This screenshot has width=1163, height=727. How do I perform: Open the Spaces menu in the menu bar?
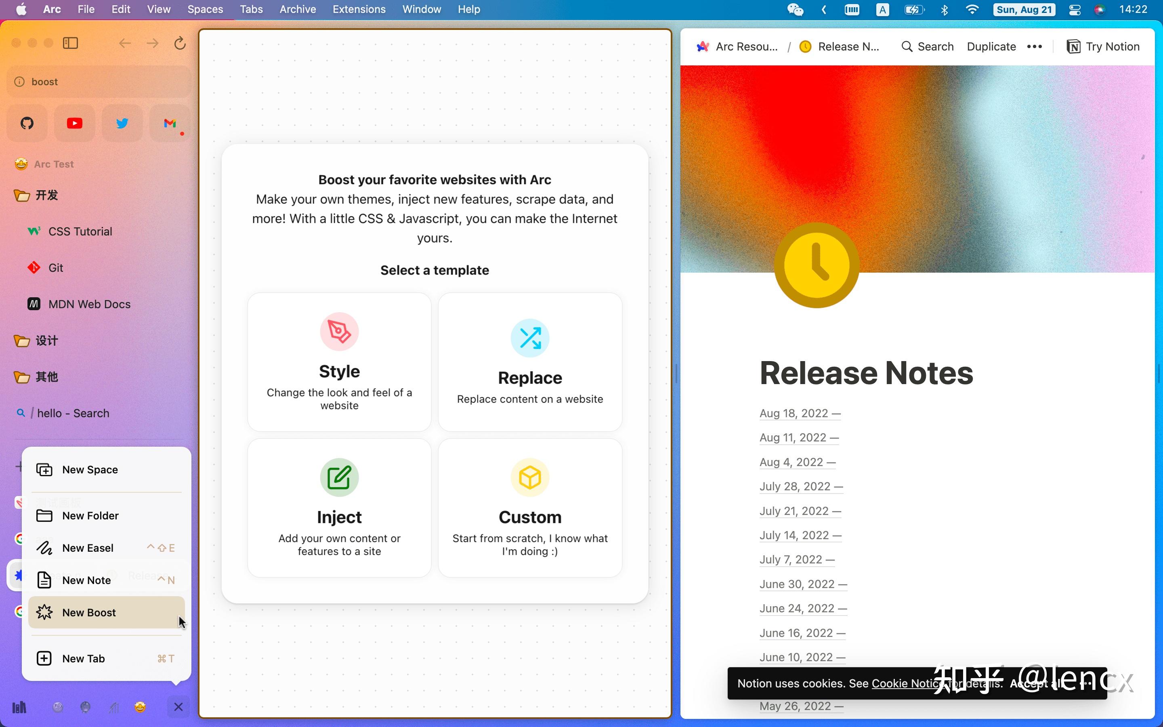pyautogui.click(x=205, y=9)
